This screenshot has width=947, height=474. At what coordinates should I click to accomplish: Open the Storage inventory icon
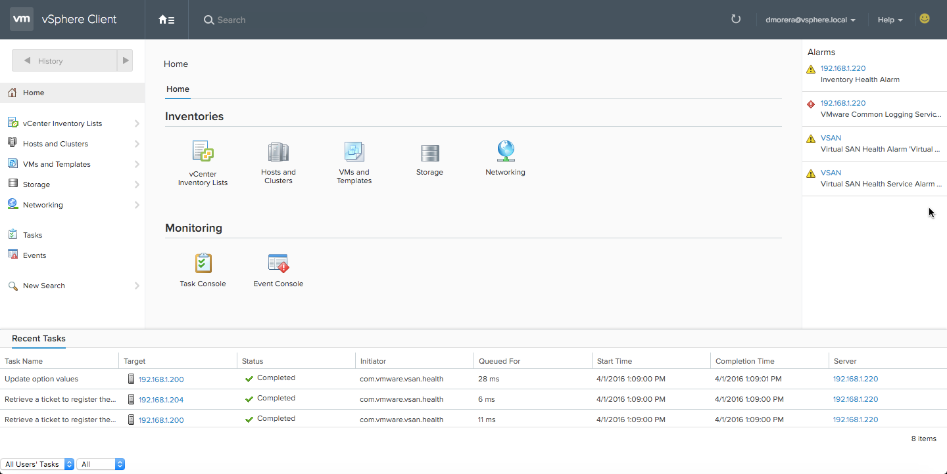(429, 153)
